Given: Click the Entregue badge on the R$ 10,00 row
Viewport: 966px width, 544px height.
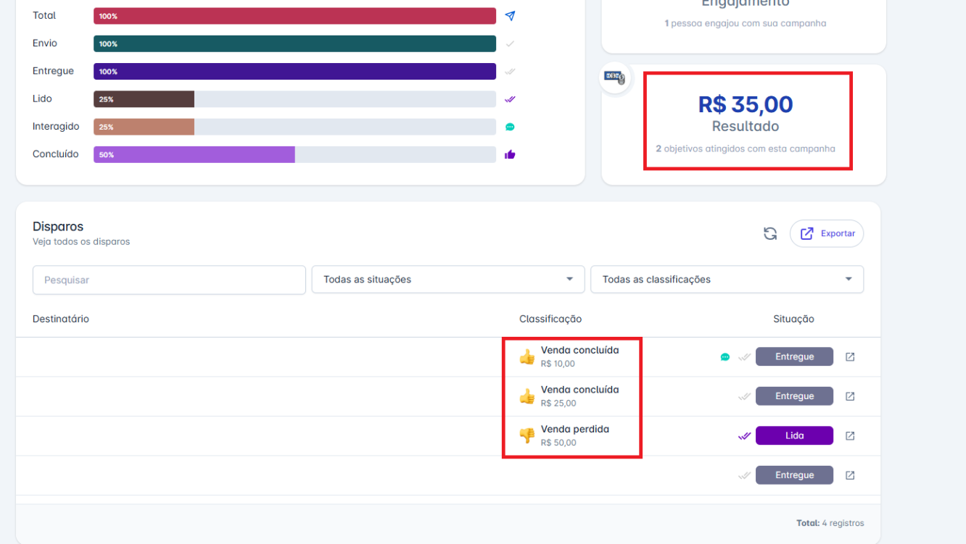Looking at the screenshot, I should point(794,357).
